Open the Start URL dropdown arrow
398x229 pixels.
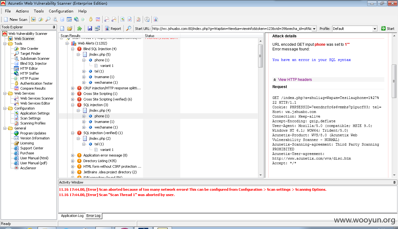[x=314, y=29]
